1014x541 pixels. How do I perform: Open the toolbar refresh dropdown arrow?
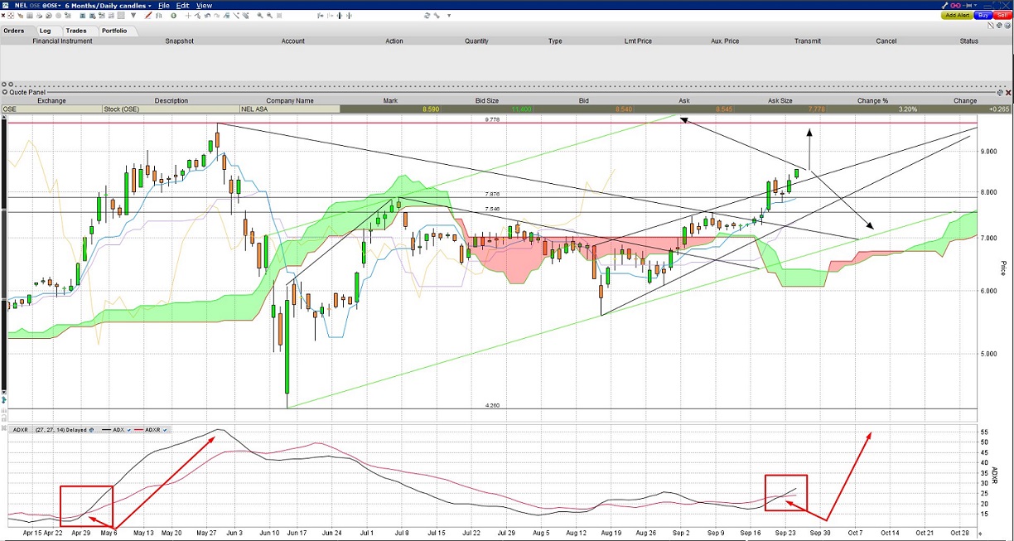(449, 15)
